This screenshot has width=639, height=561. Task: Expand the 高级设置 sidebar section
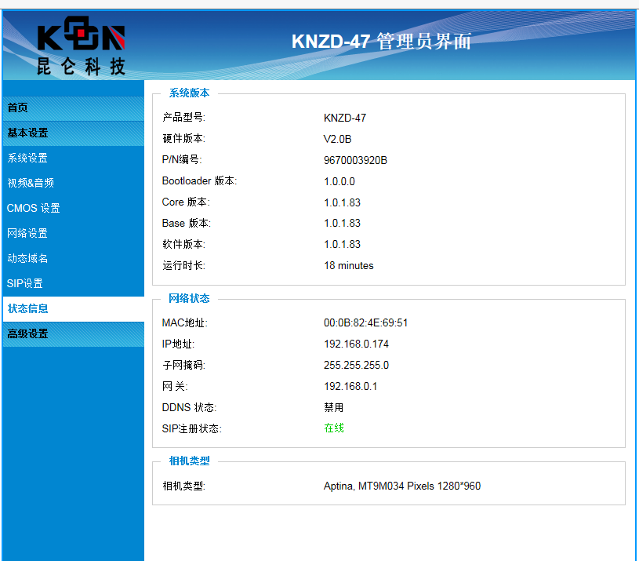(x=27, y=333)
